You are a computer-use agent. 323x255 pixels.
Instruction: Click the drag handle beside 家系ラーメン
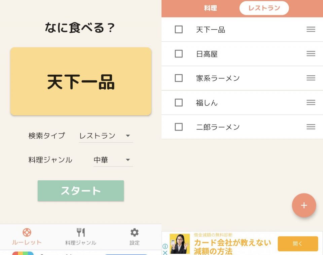[x=310, y=78]
